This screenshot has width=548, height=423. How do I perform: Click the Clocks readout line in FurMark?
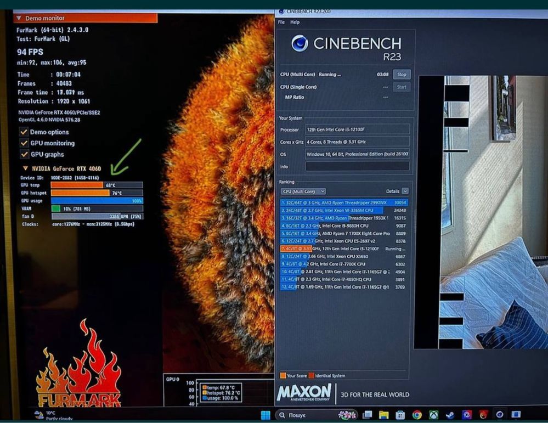pos(78,224)
